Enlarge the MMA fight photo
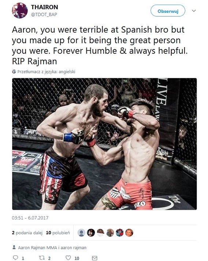 104,144
